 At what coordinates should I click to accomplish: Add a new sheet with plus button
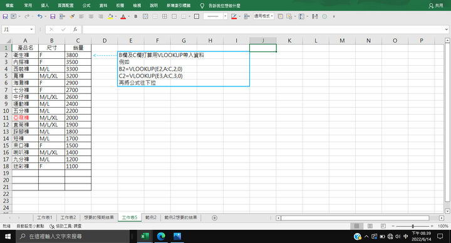(x=214, y=218)
